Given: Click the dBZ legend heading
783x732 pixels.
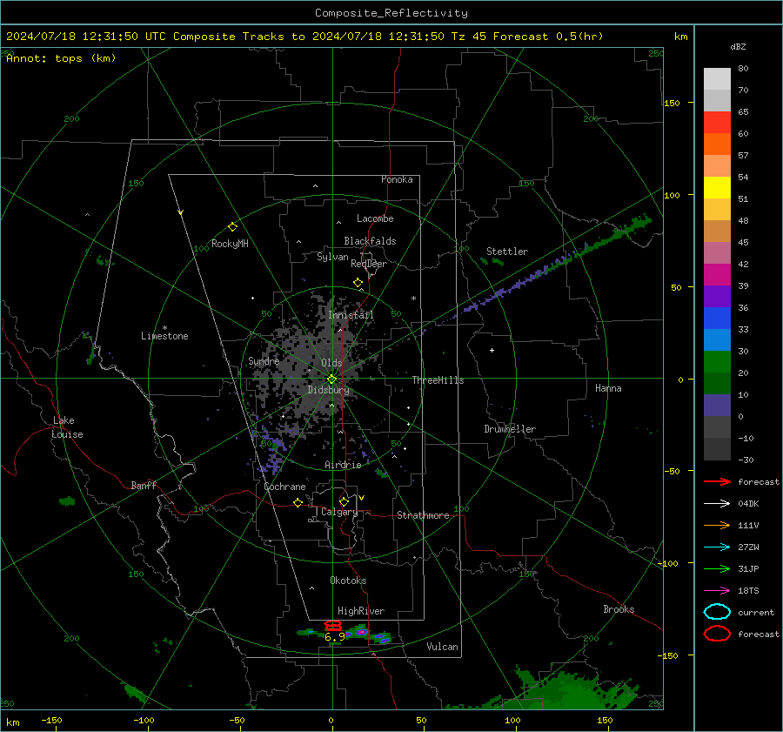Looking at the screenshot, I should click(738, 47).
